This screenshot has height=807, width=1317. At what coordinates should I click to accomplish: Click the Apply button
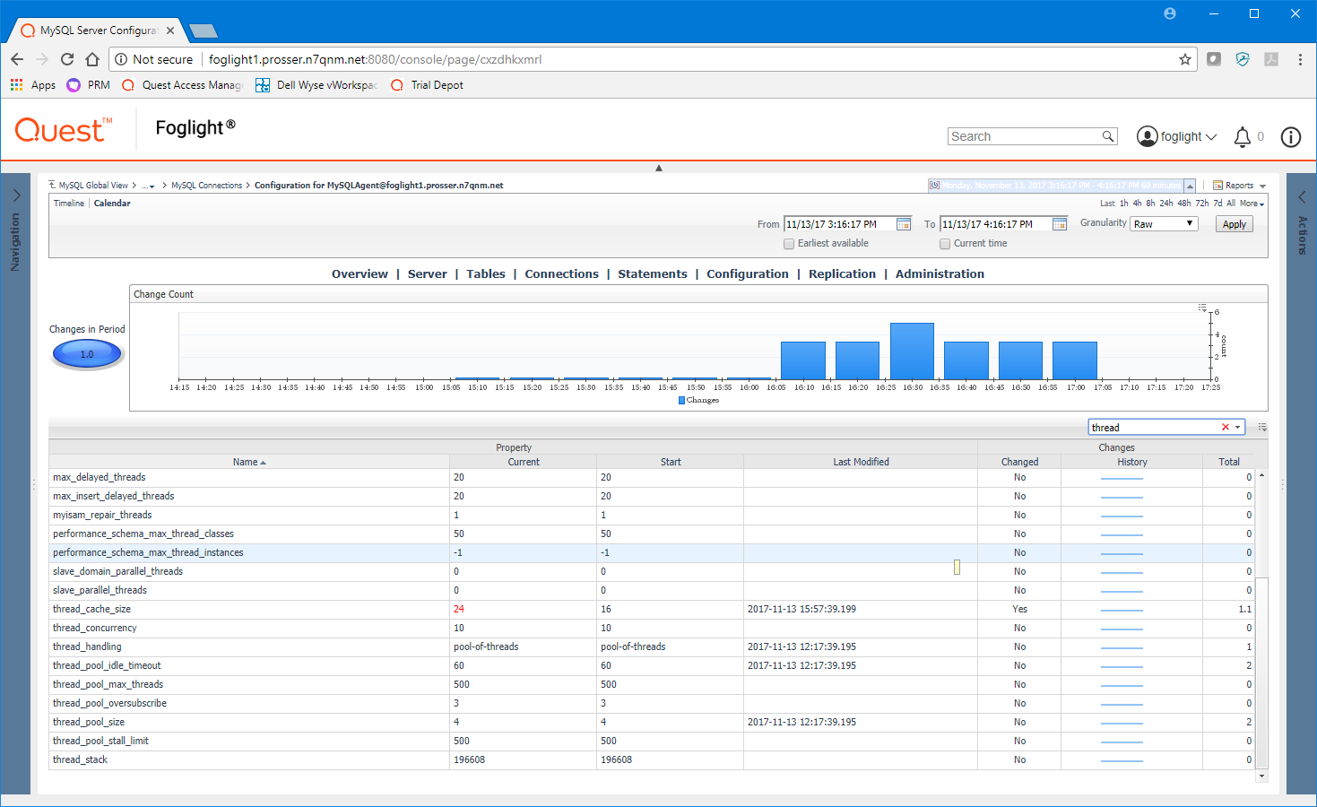coord(1234,224)
